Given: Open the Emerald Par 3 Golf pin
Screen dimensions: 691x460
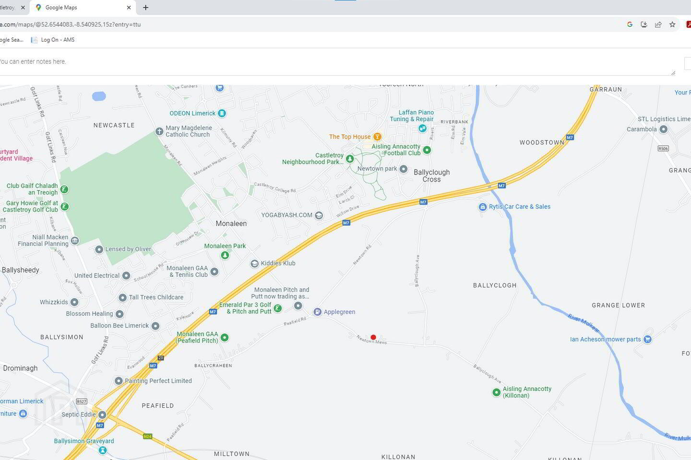Looking at the screenshot, I should tap(277, 309).
